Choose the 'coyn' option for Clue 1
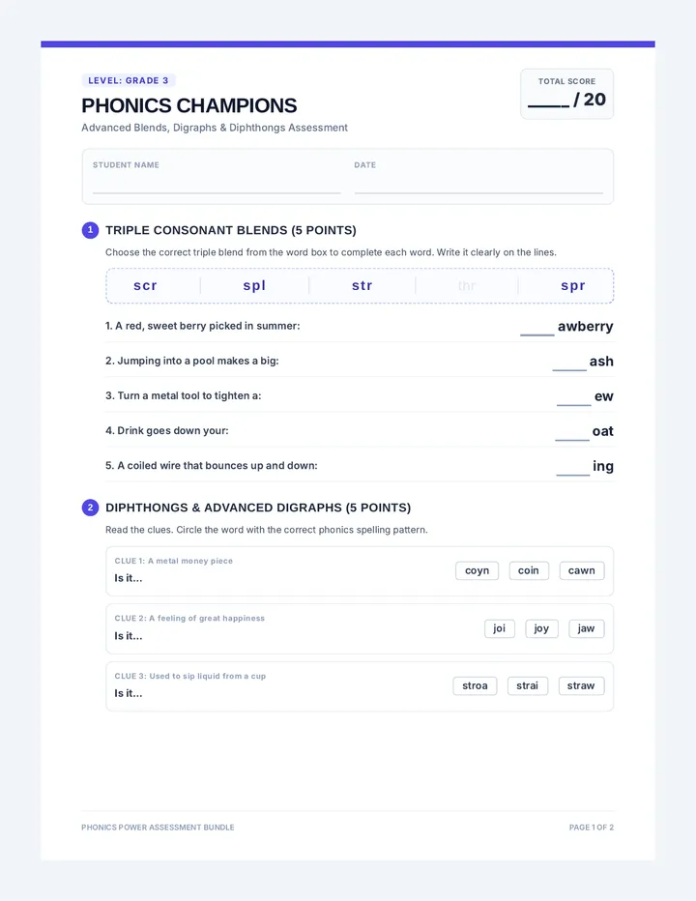 tap(477, 570)
